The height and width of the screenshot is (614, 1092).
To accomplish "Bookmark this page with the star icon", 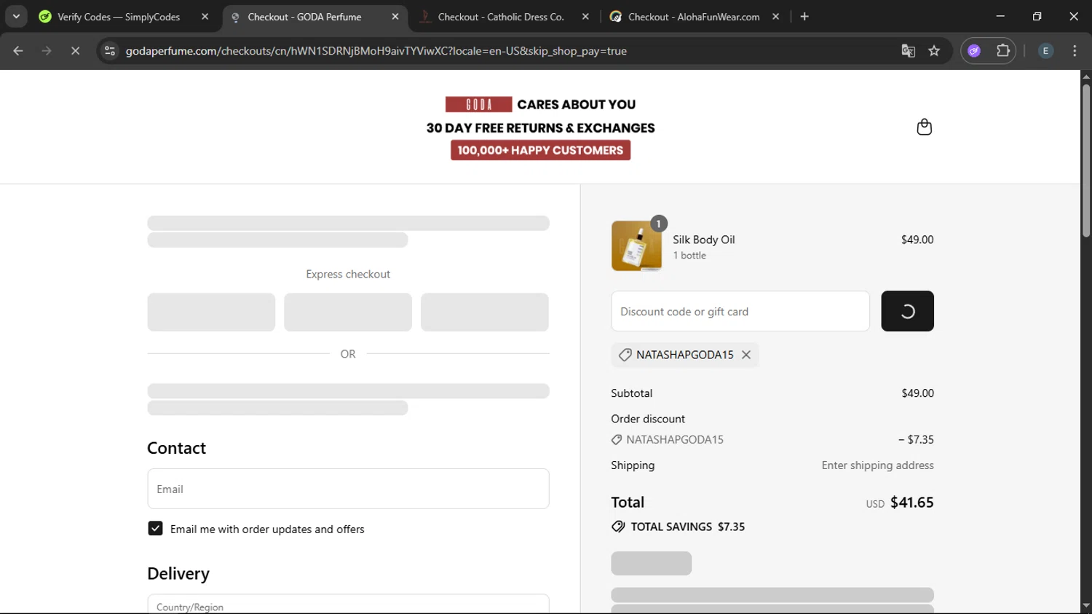I will tap(934, 51).
